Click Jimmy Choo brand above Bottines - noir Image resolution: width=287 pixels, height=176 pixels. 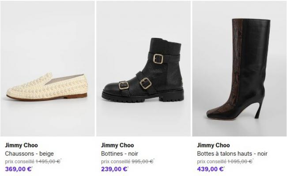point(117,145)
